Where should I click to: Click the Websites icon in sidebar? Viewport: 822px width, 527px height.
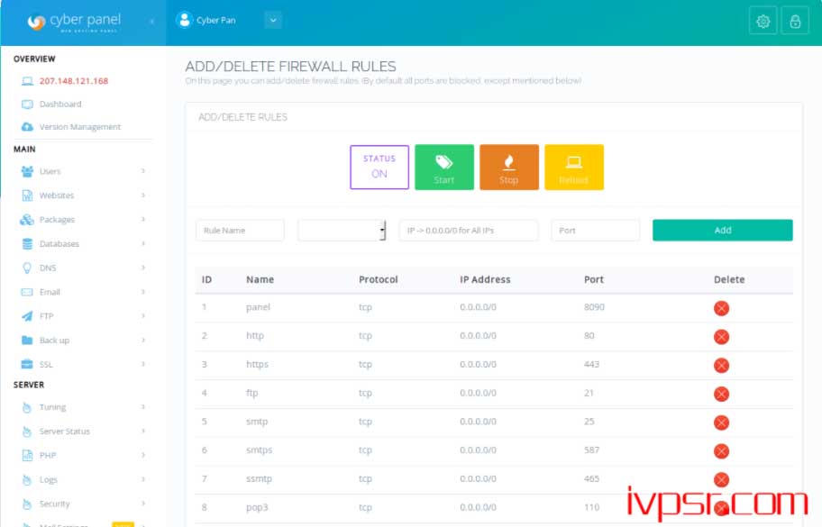pyautogui.click(x=27, y=195)
